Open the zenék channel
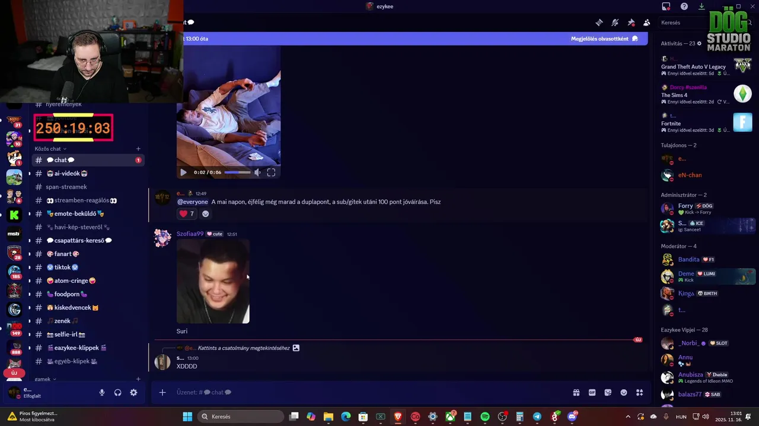 click(x=88, y=321)
